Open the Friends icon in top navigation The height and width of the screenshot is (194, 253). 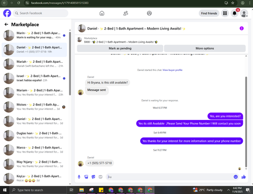[x=125, y=13]
